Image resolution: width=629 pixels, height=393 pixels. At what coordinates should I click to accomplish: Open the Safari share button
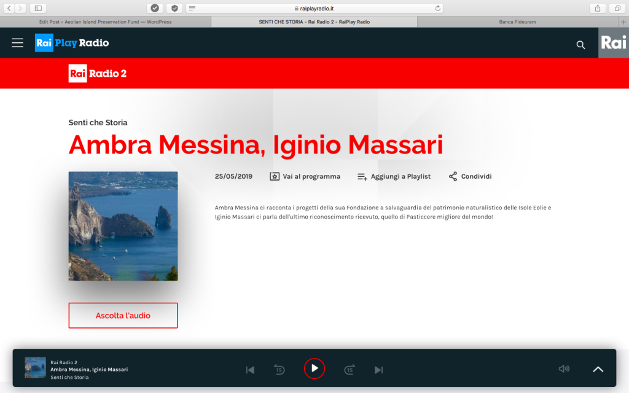click(x=598, y=8)
